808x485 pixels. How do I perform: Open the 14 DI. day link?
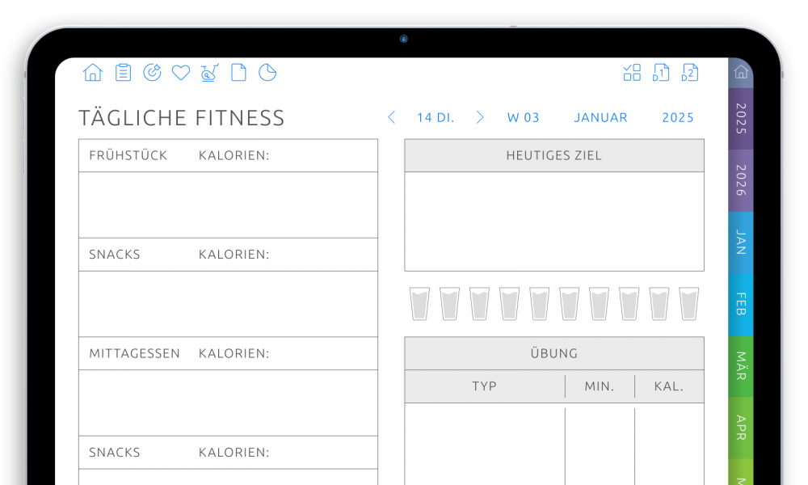pos(436,117)
